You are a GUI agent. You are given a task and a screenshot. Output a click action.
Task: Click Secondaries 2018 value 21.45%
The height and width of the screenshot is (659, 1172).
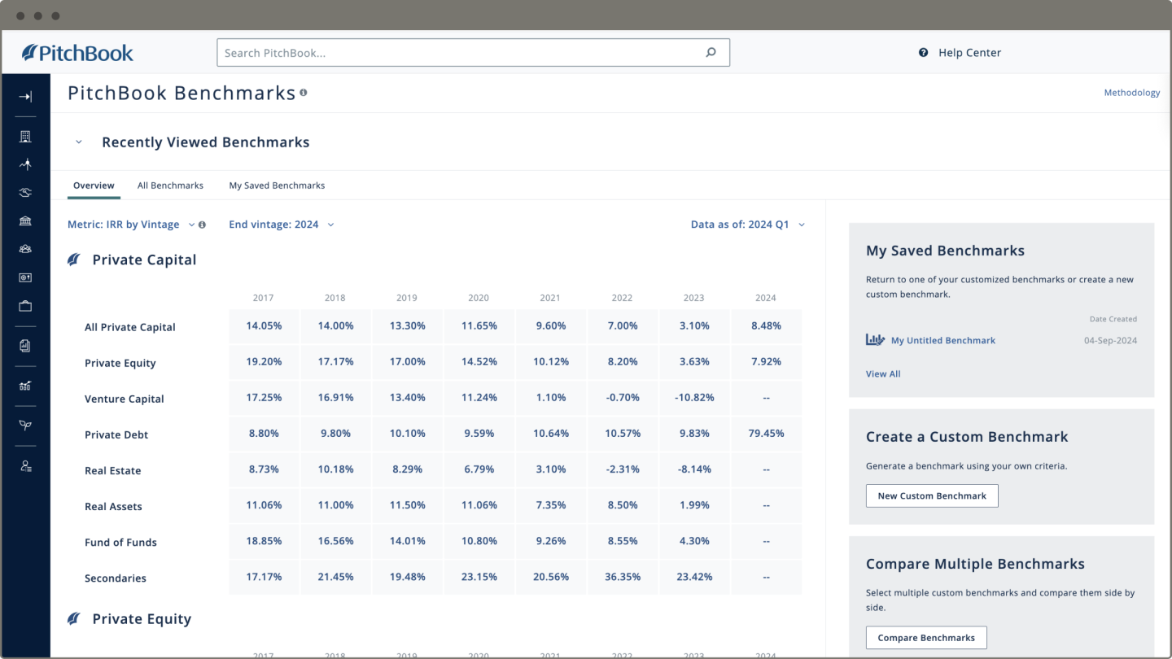pos(335,576)
